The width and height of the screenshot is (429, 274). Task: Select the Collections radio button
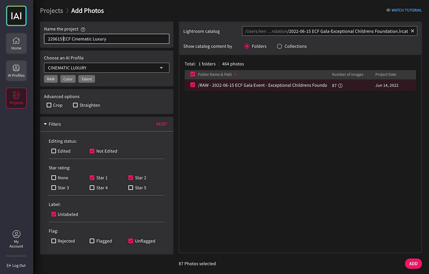(x=279, y=46)
